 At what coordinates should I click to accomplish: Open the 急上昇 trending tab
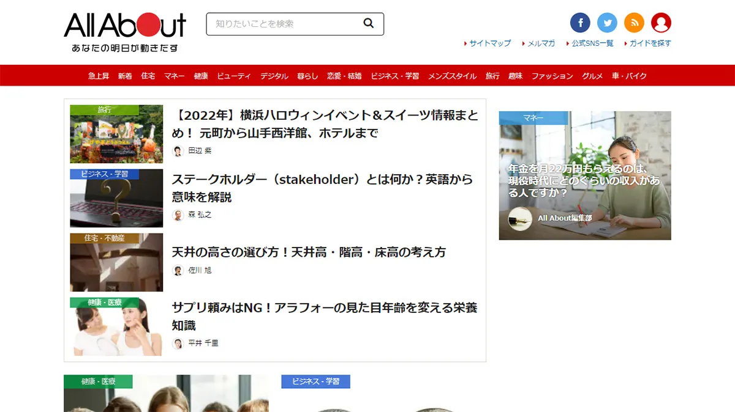98,76
